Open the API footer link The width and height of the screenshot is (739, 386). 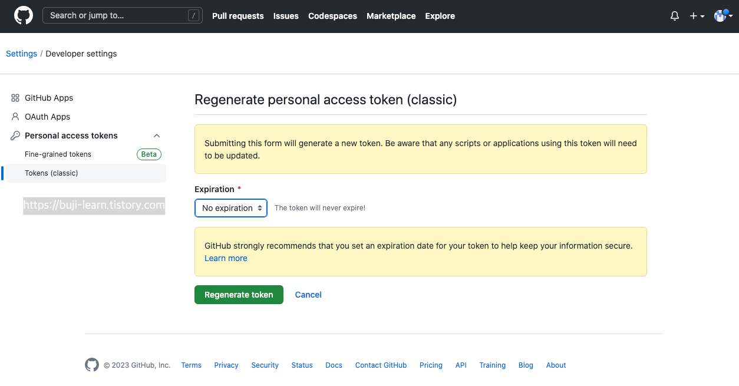tap(461, 365)
